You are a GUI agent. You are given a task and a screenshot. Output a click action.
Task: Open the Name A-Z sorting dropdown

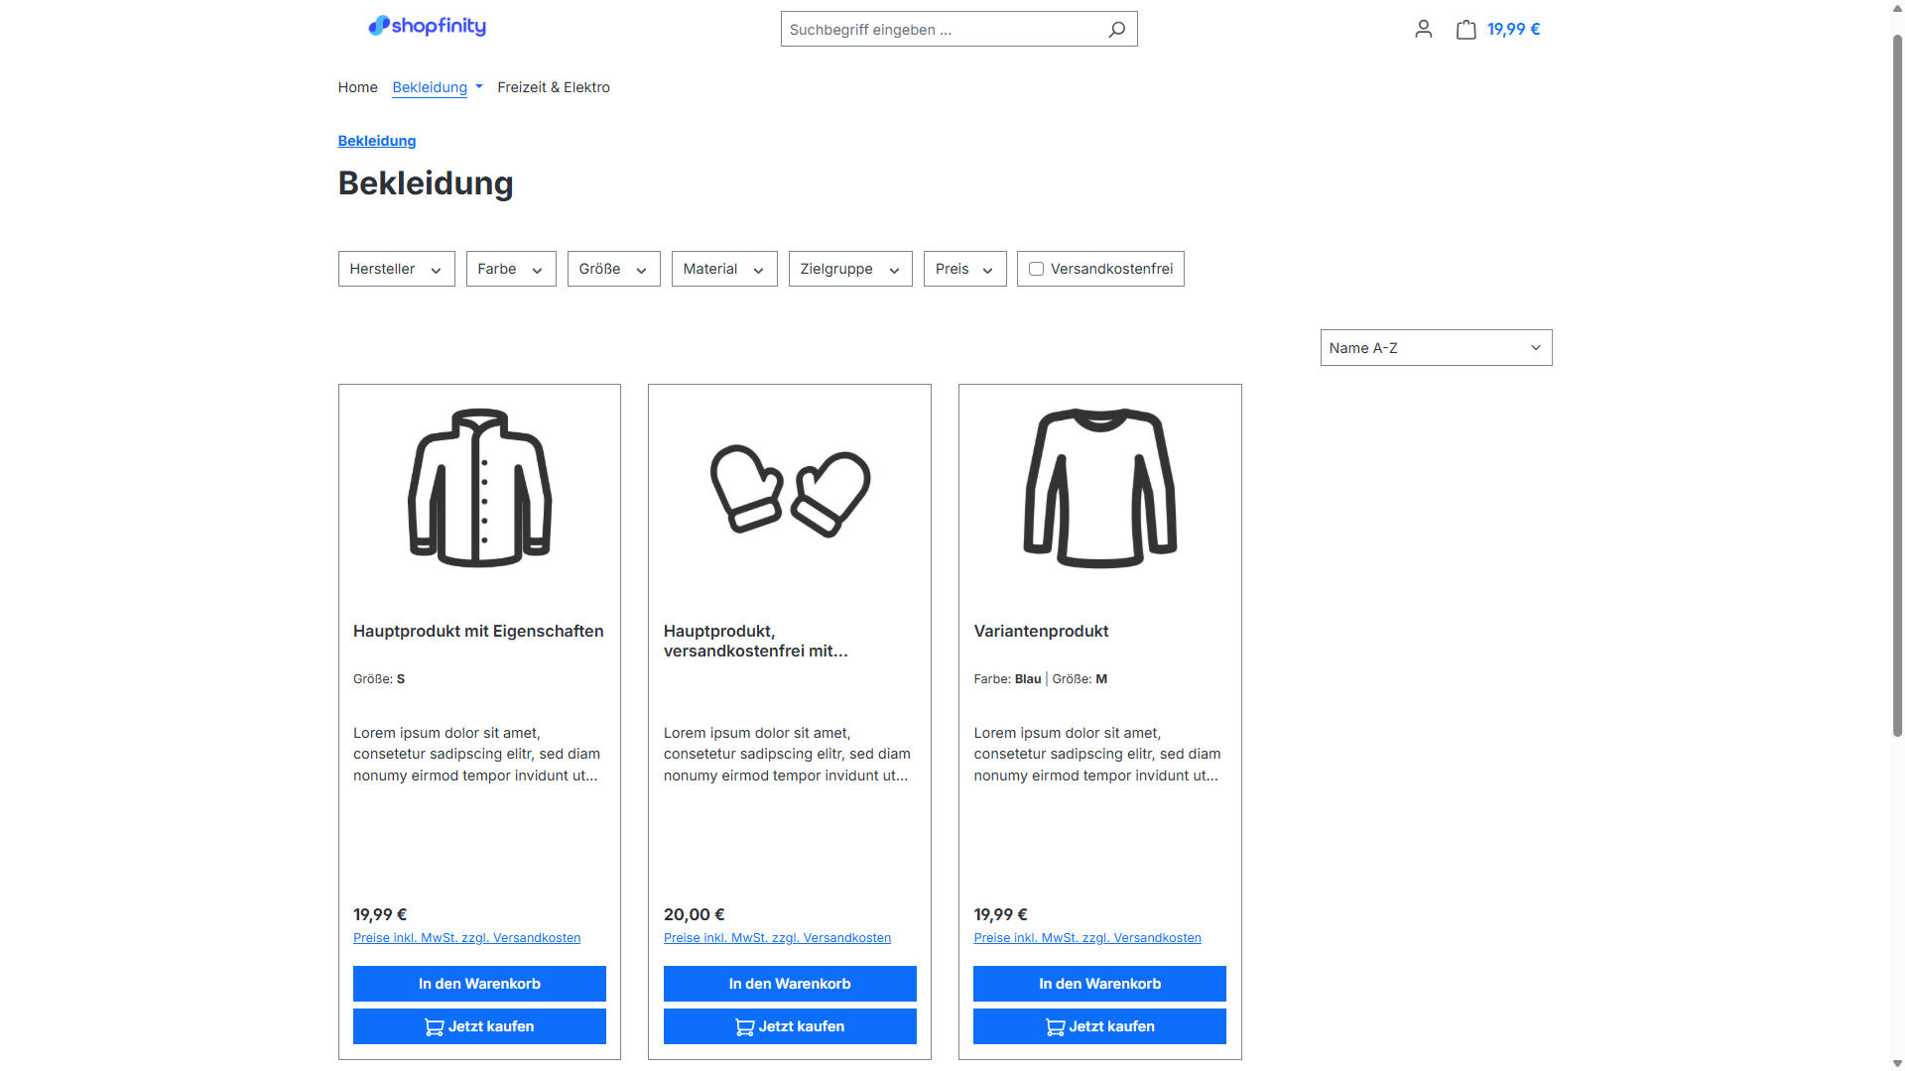tap(1436, 348)
